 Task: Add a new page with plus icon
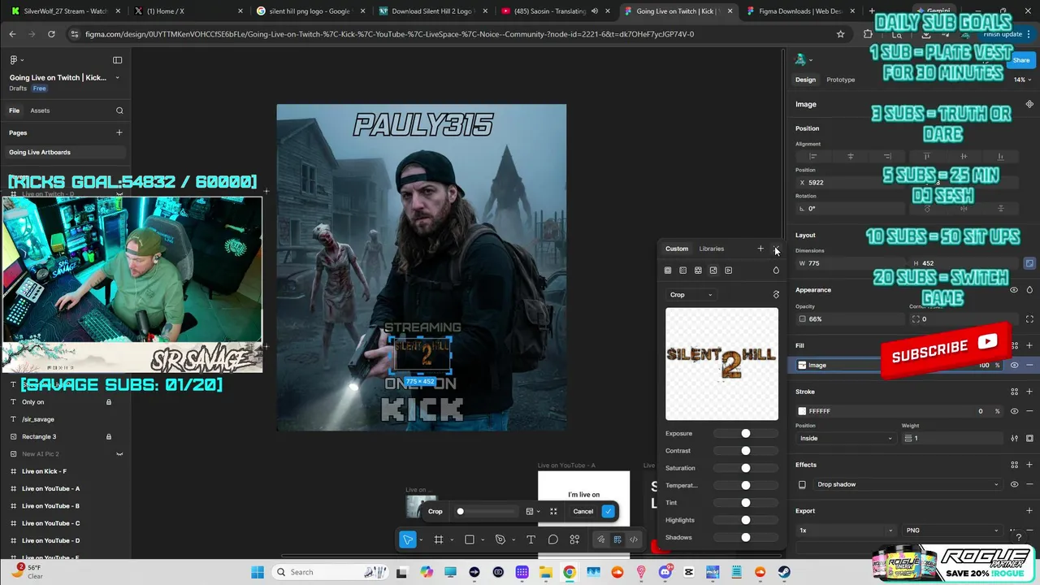[x=119, y=132]
